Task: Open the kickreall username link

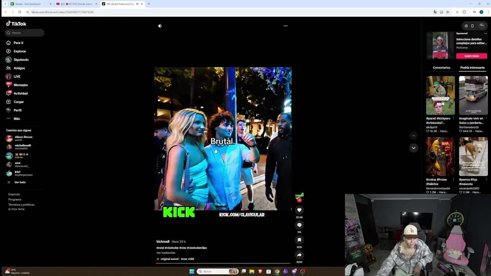Action: pyautogui.click(x=163, y=242)
